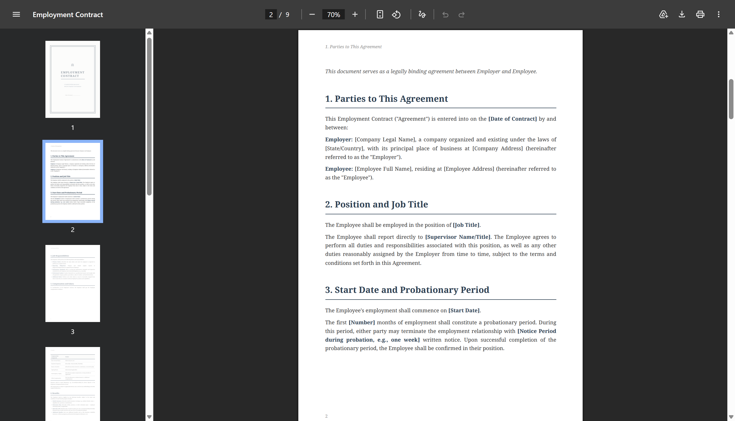Activate the draw annotation tool
735x421 pixels.
(x=422, y=15)
